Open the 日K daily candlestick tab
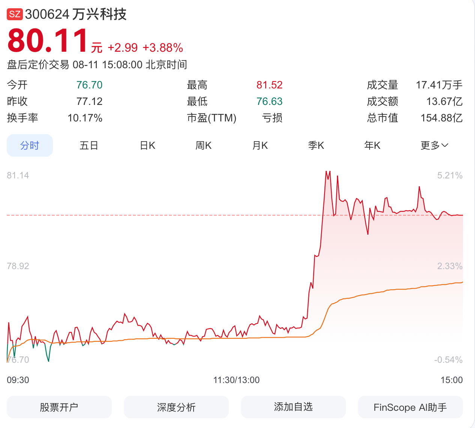The width and height of the screenshot is (475, 428). tap(147, 145)
